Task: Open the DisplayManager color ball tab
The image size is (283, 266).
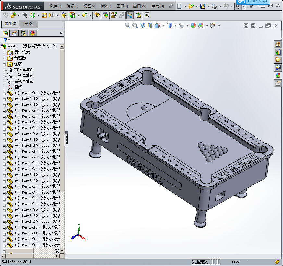Action: click(32, 33)
